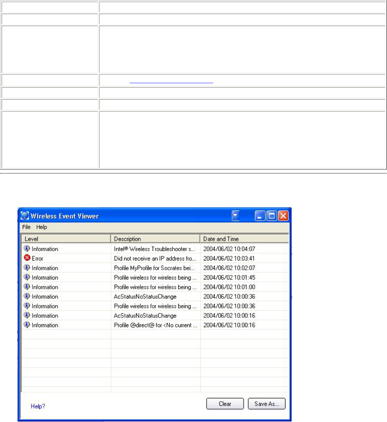Maximize the Wireless Event Viewer window

tap(272, 216)
